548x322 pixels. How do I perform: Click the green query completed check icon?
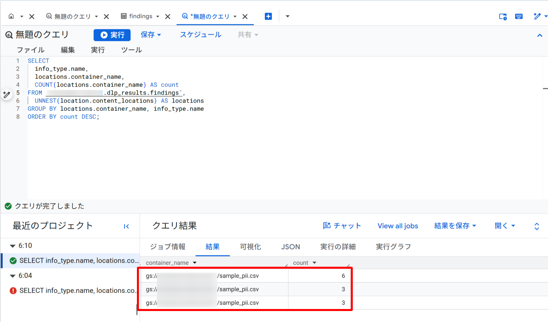tap(8, 206)
